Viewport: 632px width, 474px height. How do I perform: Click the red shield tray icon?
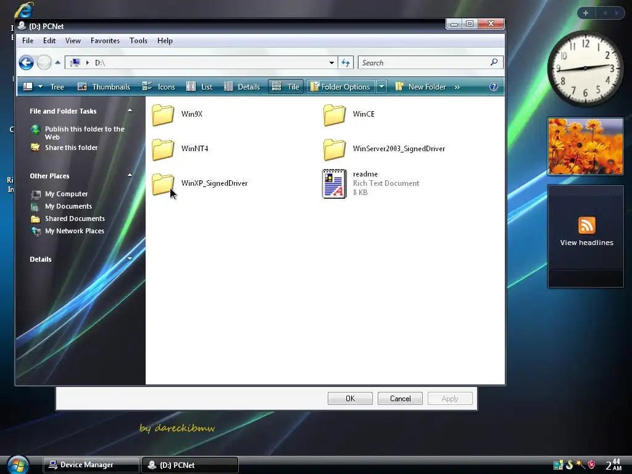pyautogui.click(x=591, y=465)
